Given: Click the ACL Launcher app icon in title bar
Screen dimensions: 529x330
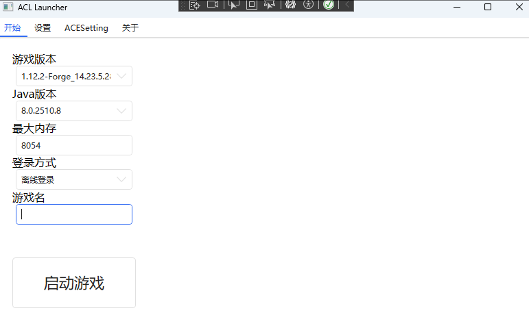Looking at the screenshot, I should coord(8,7).
